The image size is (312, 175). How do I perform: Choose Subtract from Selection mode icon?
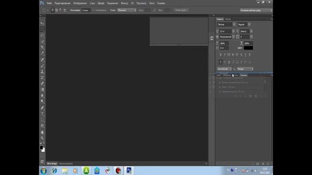(60, 10)
